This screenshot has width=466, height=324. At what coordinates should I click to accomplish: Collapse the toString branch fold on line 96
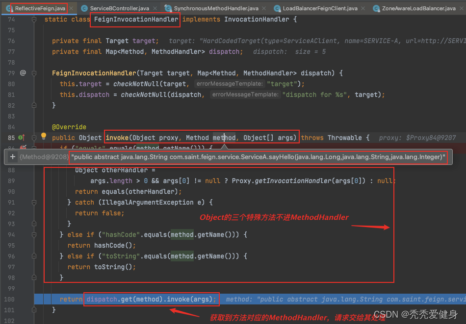(x=34, y=256)
